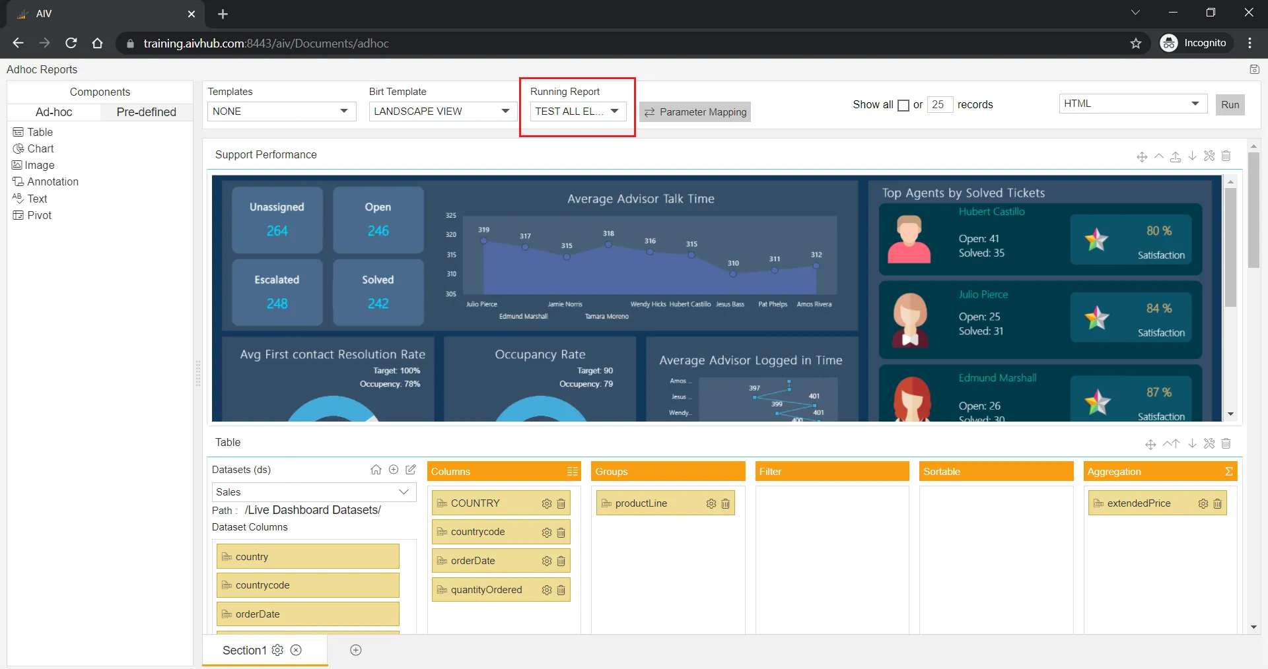This screenshot has width=1268, height=669.
Task: Select the Pivot component
Action: tap(32, 215)
